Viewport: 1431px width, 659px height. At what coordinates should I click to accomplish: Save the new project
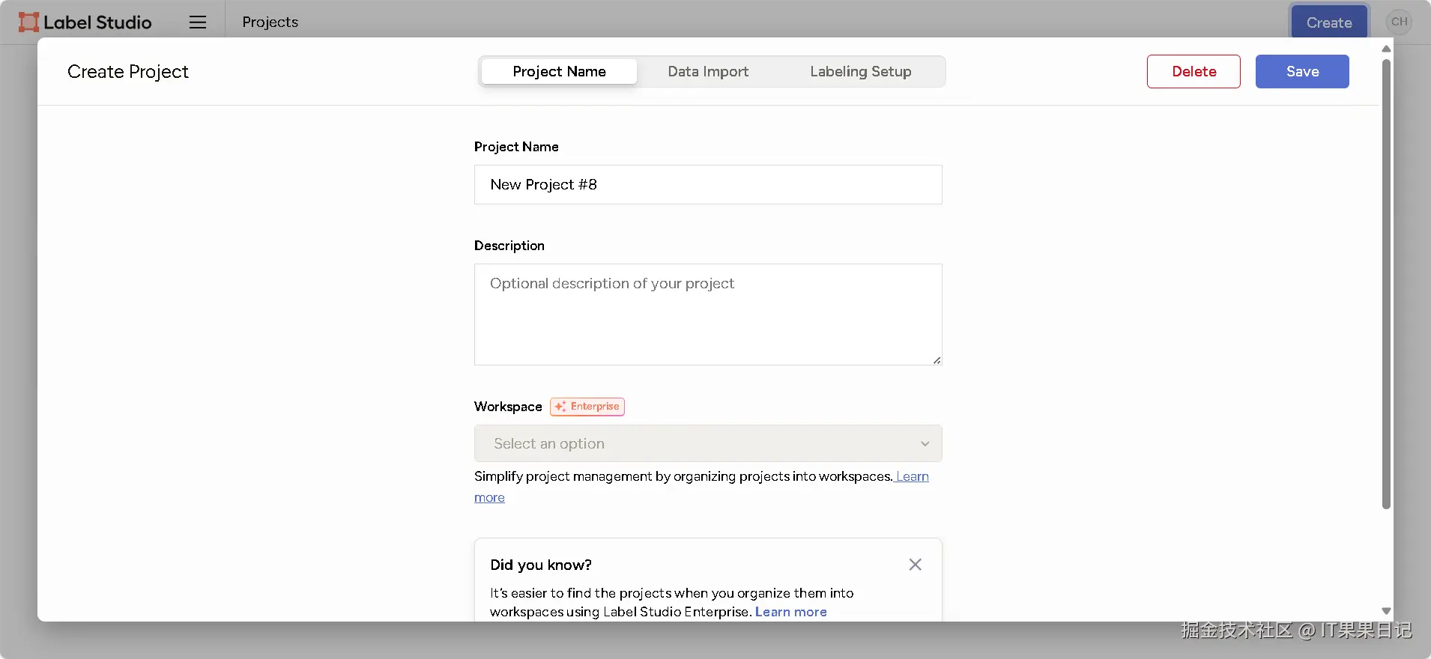(x=1302, y=72)
